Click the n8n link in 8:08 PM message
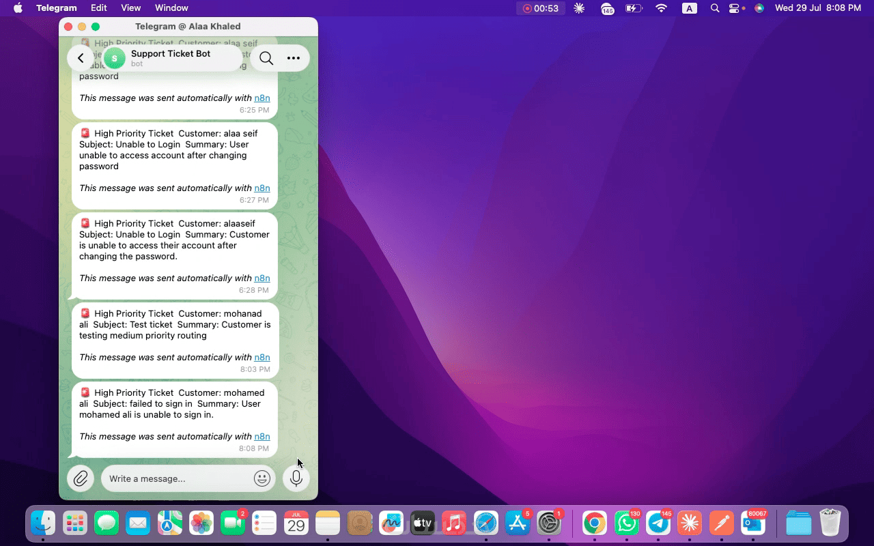 point(262,437)
